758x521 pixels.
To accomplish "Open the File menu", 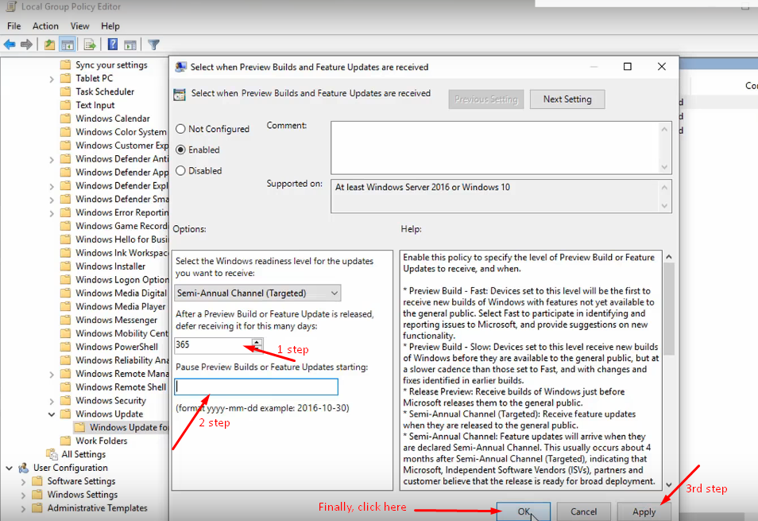I will click(14, 26).
